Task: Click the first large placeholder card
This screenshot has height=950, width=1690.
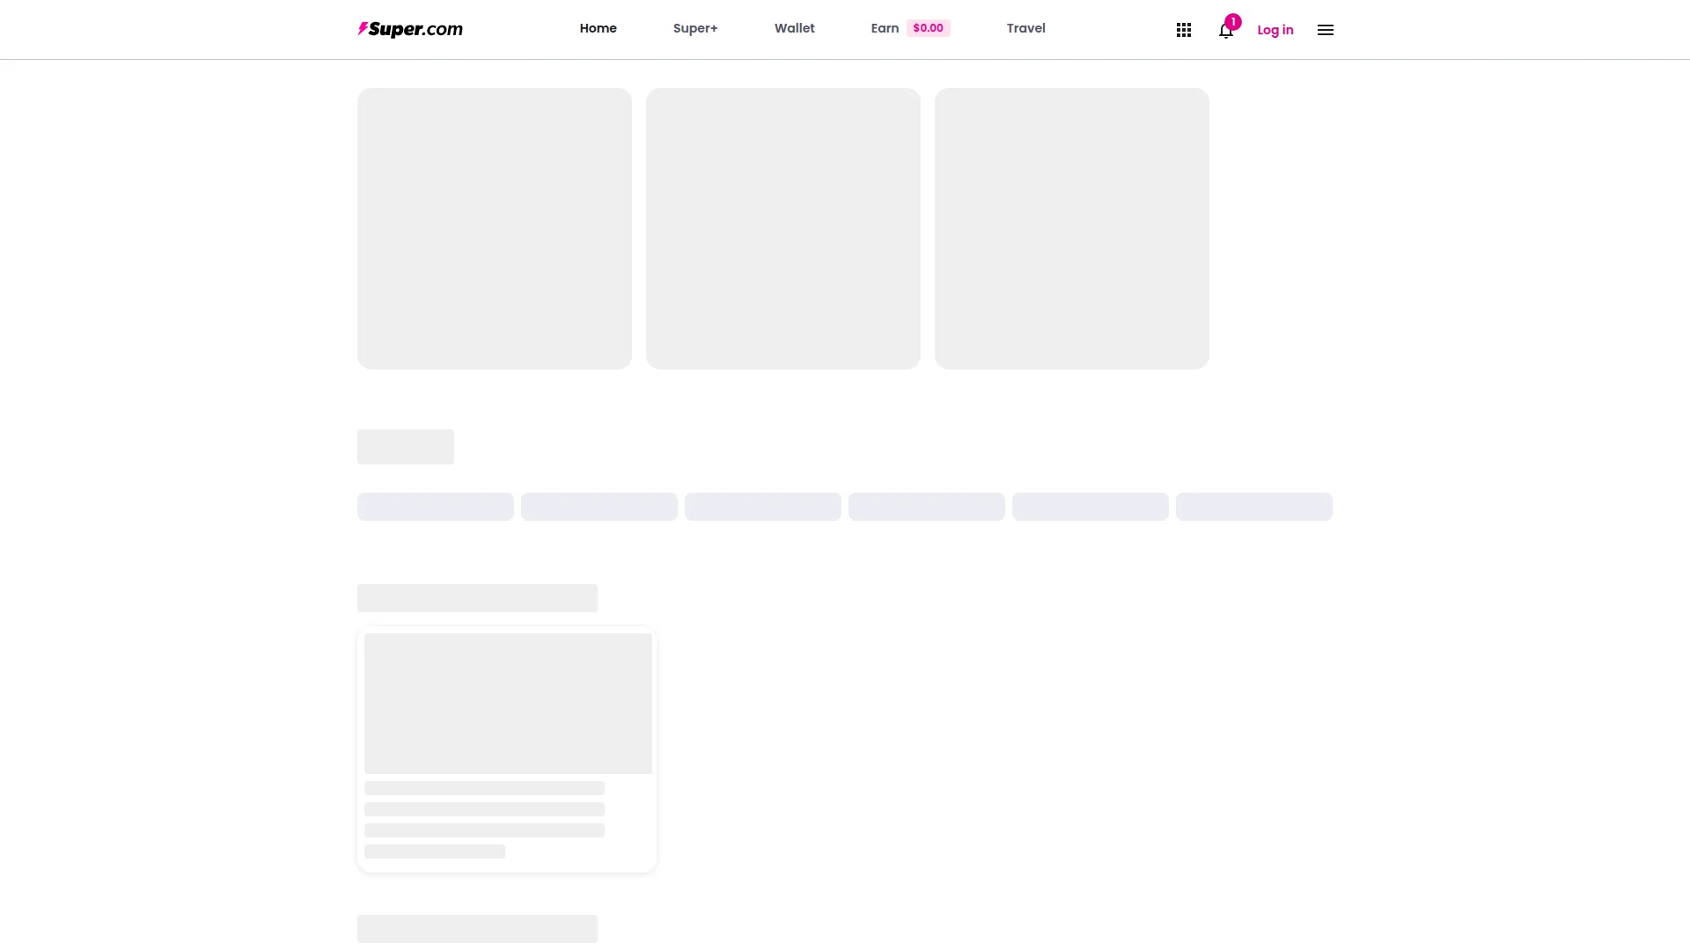Action: pyautogui.click(x=494, y=229)
